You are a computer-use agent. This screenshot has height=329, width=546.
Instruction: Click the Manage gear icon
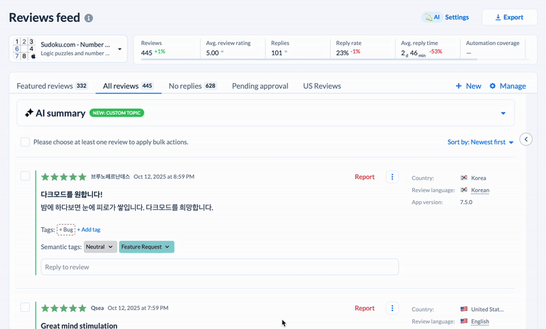(x=493, y=86)
